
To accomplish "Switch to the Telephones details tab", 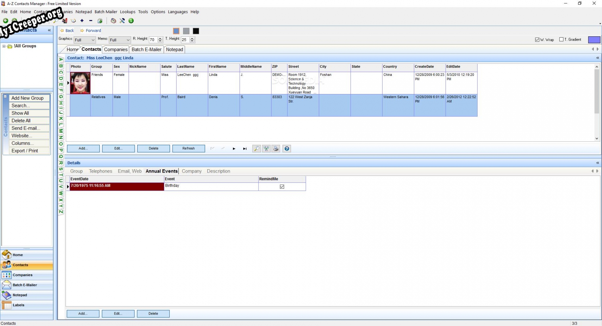I will 100,171.
